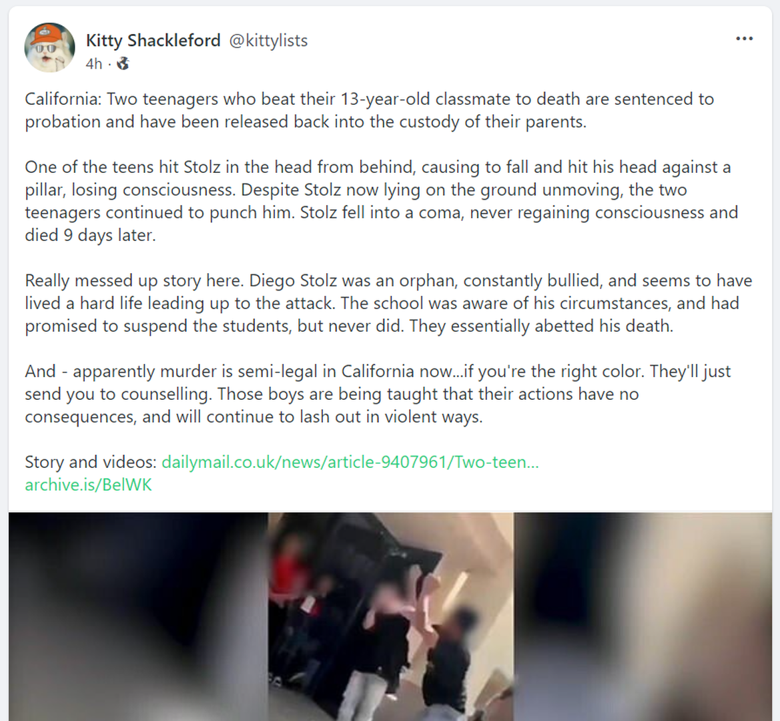
Task: Click the paragraph starting "And - apparently murder"
Action: tap(378, 394)
